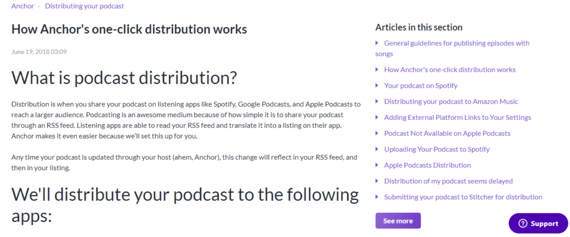Click the arrow beside Apple Podcasts Distribution
This screenshot has width=570, height=237.
(x=377, y=165)
